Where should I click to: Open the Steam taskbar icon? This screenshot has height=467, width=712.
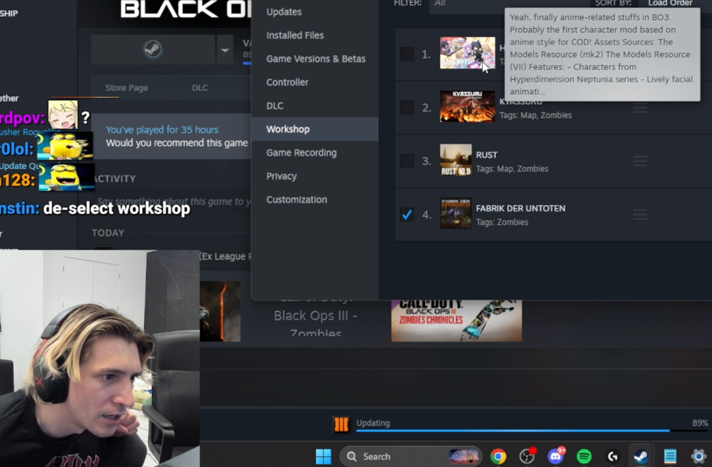pos(641,456)
